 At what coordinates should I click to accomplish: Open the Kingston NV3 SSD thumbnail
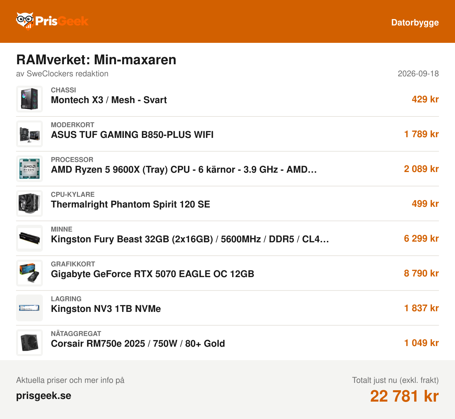(29, 308)
